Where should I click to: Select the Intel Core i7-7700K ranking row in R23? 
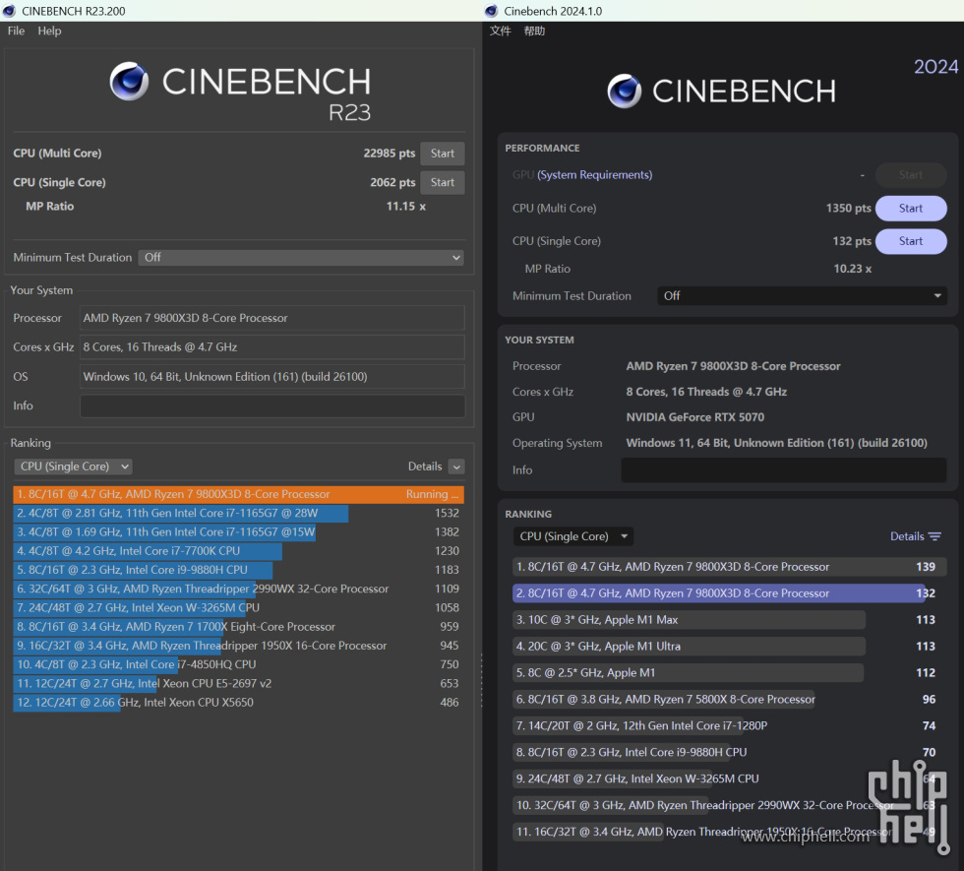coord(238,551)
